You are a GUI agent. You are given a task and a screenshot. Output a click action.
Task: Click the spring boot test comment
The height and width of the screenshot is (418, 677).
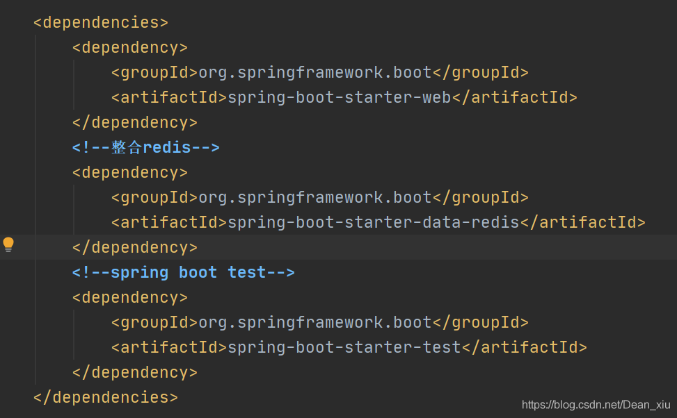(183, 271)
